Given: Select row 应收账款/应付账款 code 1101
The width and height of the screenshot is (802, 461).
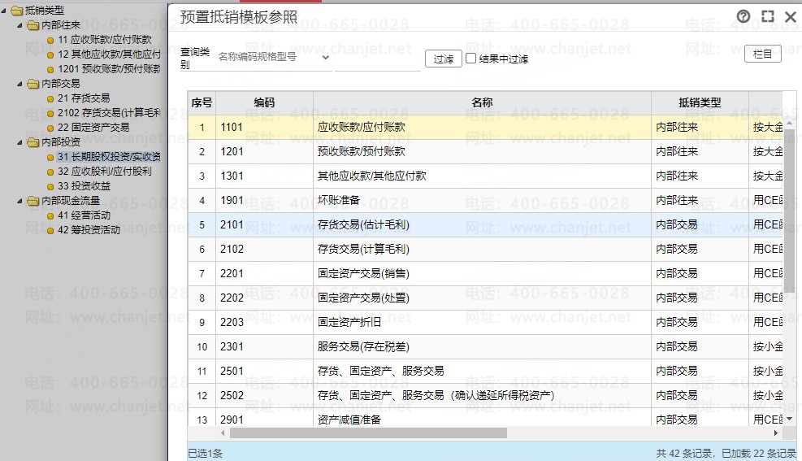Looking at the screenshot, I should coord(485,128).
